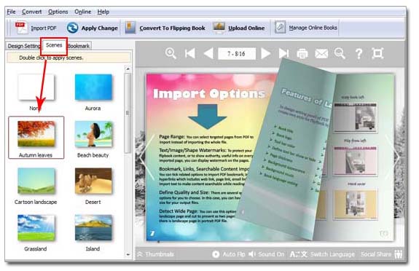Go to the previous page

(x=208, y=53)
